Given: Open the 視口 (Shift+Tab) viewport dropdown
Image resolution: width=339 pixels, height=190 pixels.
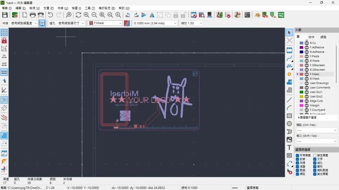Looking at the screenshot, I should (316, 141).
